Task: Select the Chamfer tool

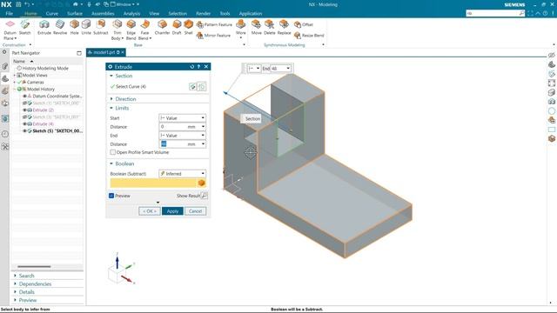Action: (163, 27)
